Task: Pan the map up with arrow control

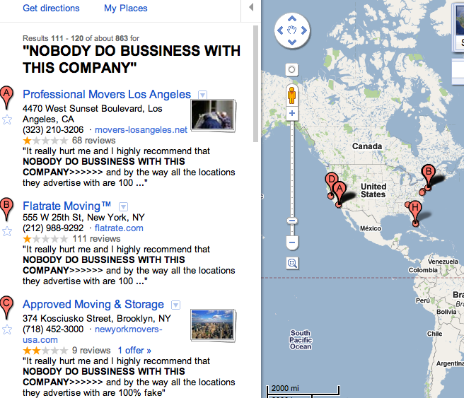Action: (292, 18)
